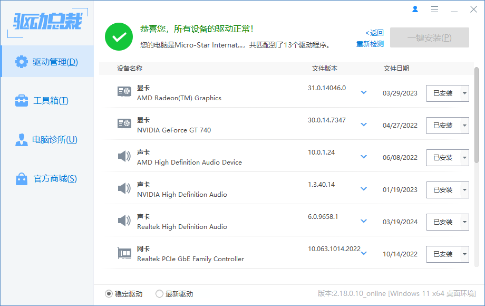Click the Realtek PCIe network card icon

(124, 253)
